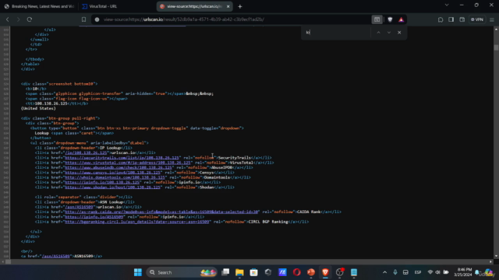Click the scroll-right arrow of horizontal scrollbar

click(x=490, y=262)
